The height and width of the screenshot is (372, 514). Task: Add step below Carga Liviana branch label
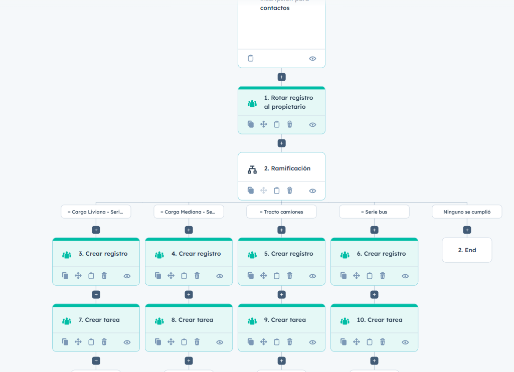(x=96, y=230)
